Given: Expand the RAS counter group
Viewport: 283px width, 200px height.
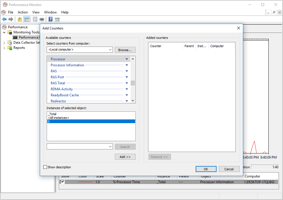Looking at the screenshot, I should point(127,71).
